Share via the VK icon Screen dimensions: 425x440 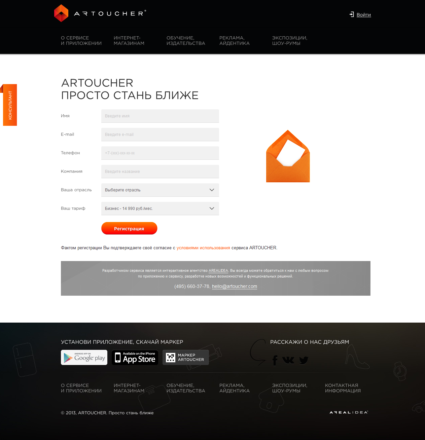coord(288,360)
